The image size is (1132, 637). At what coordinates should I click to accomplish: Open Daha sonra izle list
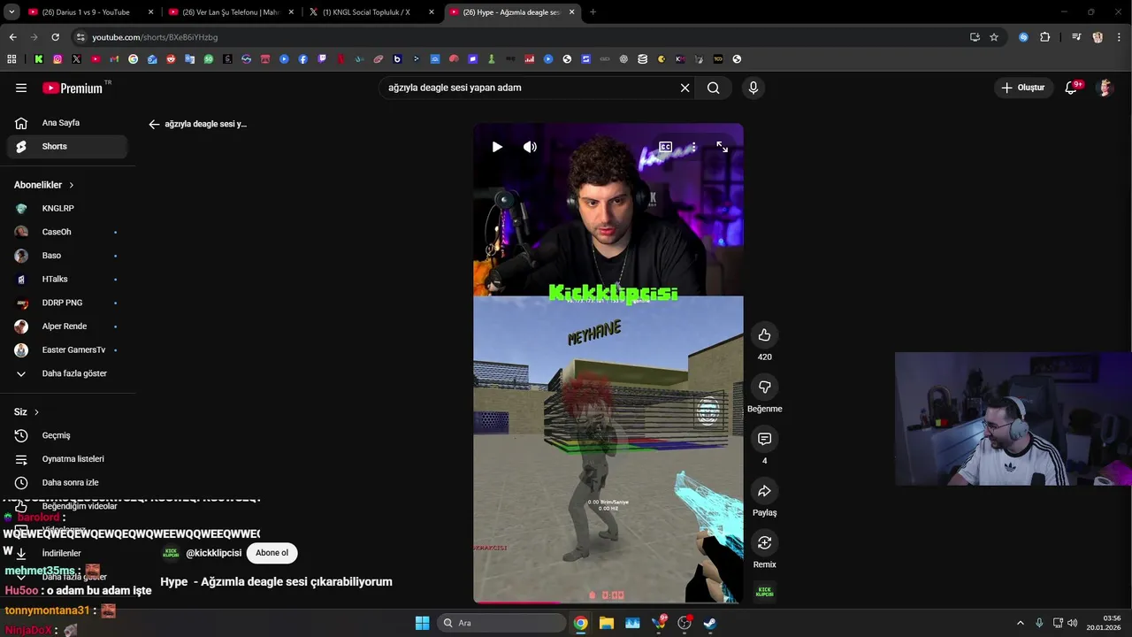pos(67,483)
